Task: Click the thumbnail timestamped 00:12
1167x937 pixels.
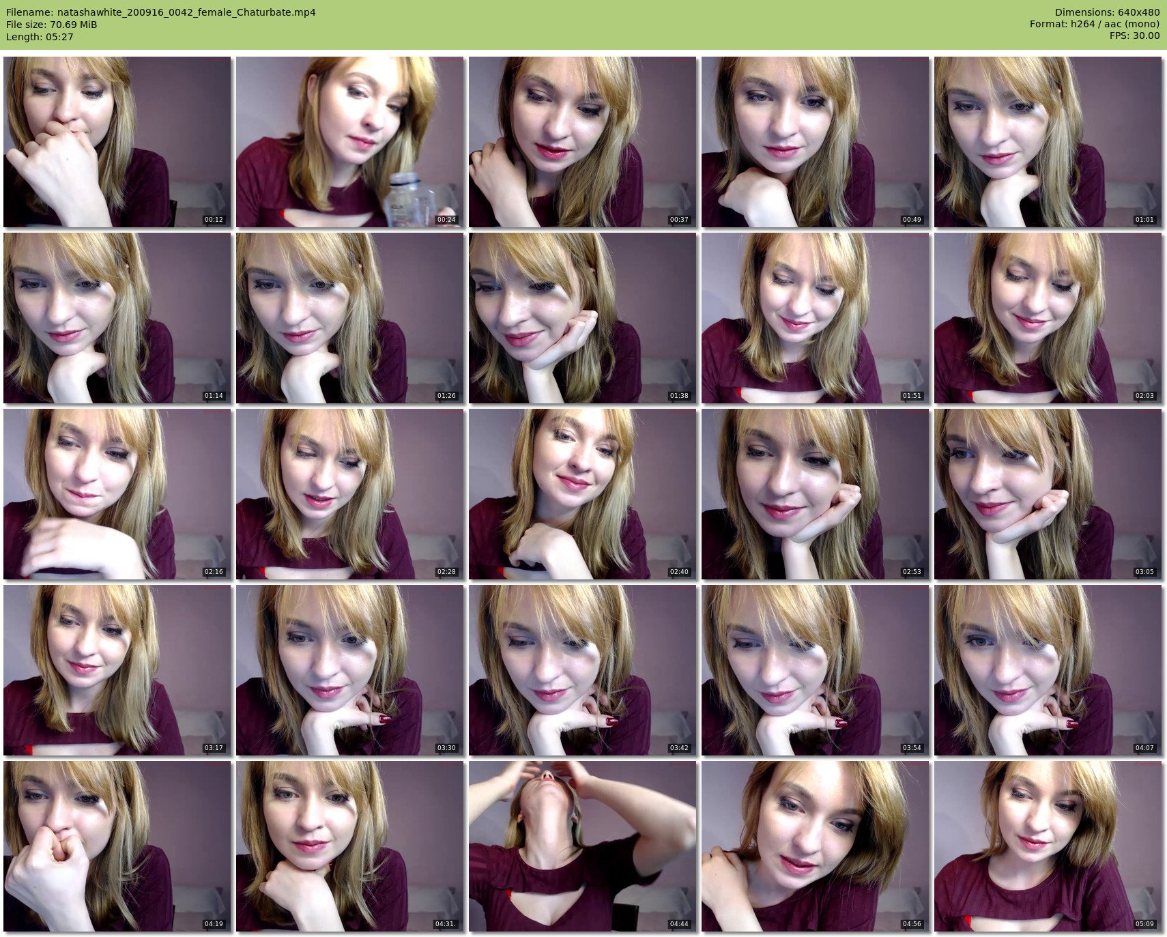Action: coord(117,142)
